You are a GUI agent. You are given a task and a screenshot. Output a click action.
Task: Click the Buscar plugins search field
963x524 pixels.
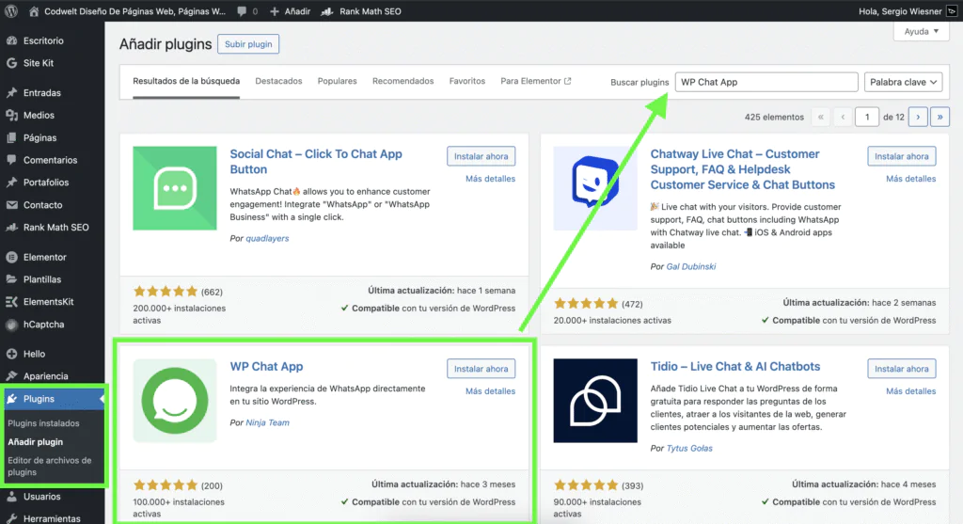coord(766,82)
